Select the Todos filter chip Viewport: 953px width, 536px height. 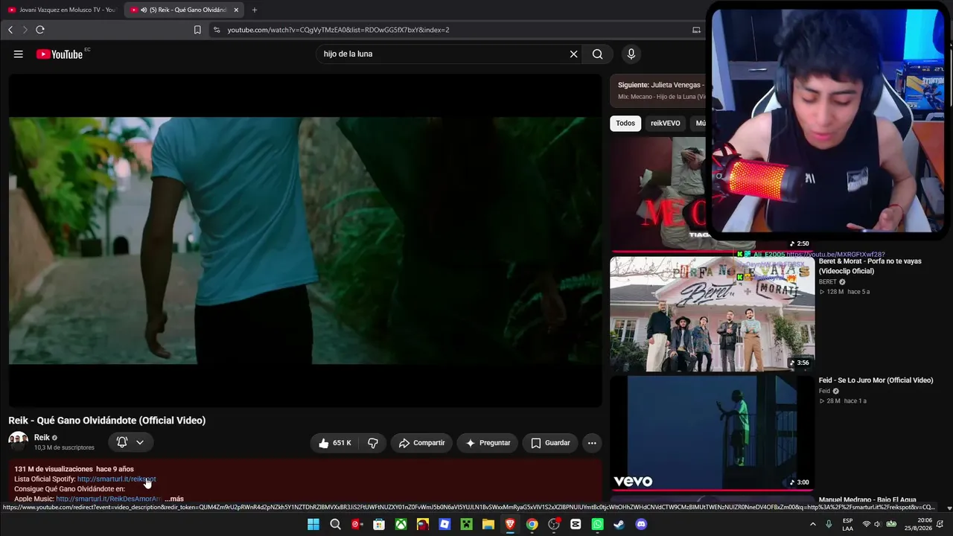[x=625, y=124]
